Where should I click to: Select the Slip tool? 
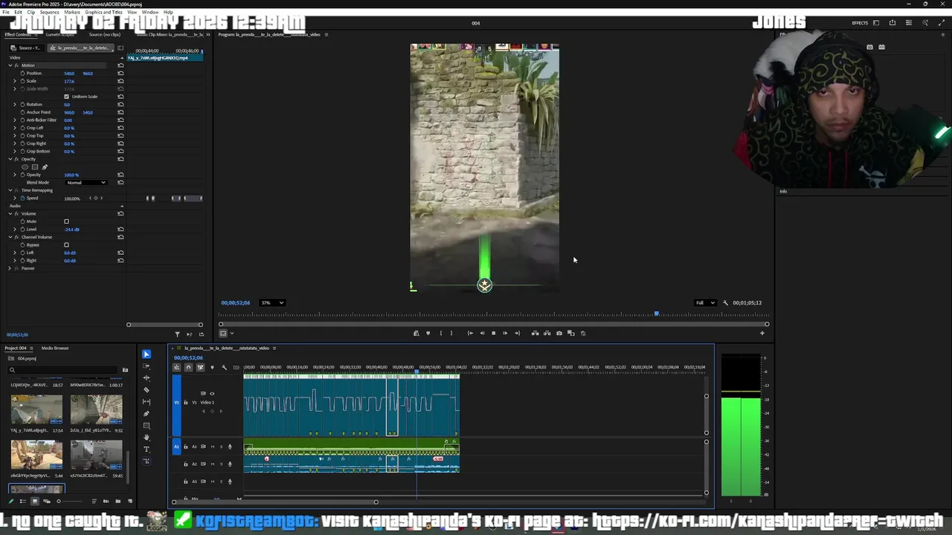pyautogui.click(x=147, y=402)
